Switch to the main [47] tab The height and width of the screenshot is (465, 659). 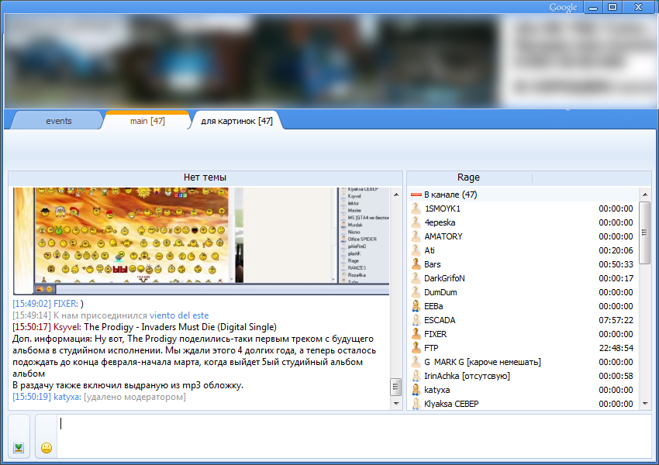coord(147,121)
